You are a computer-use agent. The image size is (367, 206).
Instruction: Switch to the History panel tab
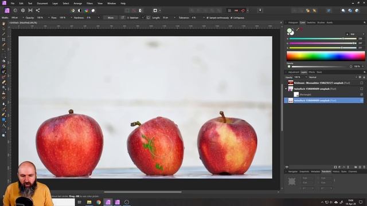pos(336,172)
